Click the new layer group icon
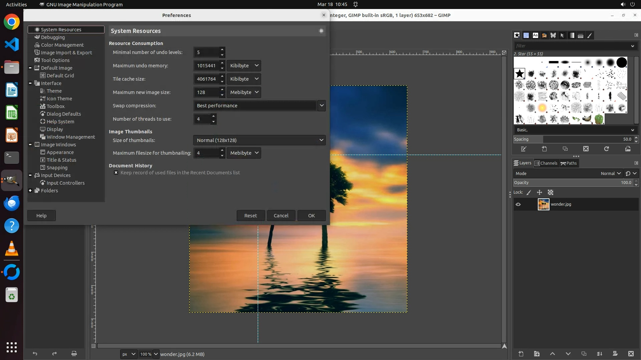Viewport: 641px width, 360px height. click(x=537, y=354)
